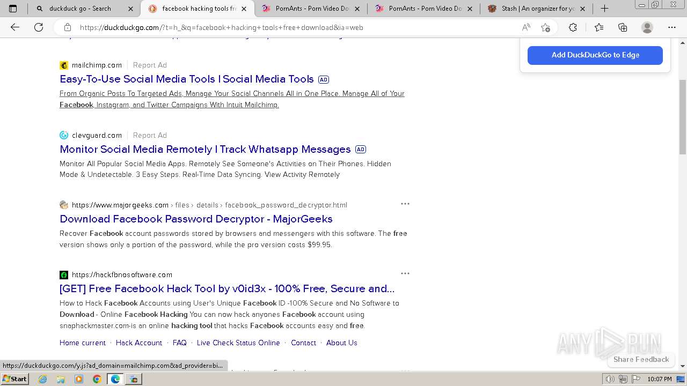Click the taskbar clock showing 10:07 PM
Image resolution: width=687 pixels, height=386 pixels.
point(660,379)
